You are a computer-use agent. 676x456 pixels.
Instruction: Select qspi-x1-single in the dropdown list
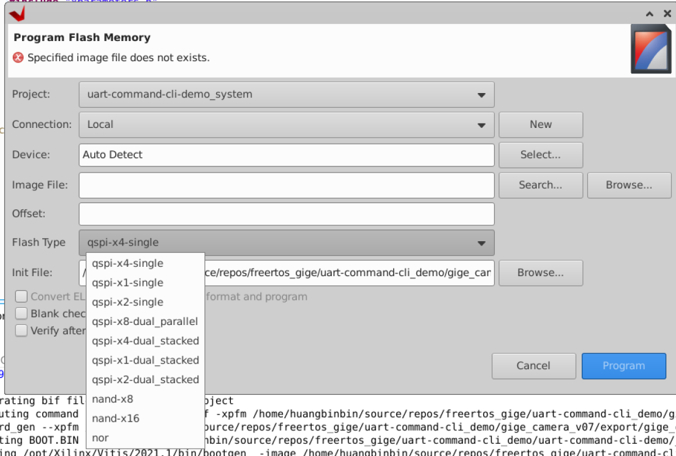click(x=127, y=283)
